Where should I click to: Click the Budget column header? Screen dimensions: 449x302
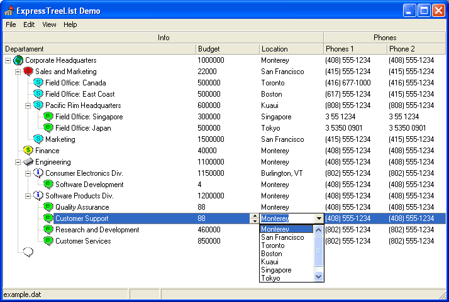click(228, 49)
